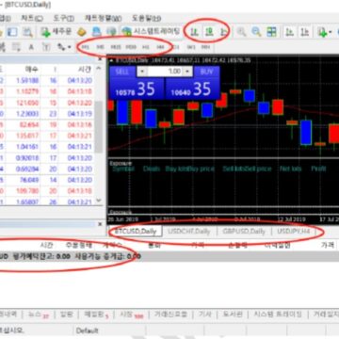Select the M1 timeframe
339x339 pixels.
pos(86,47)
